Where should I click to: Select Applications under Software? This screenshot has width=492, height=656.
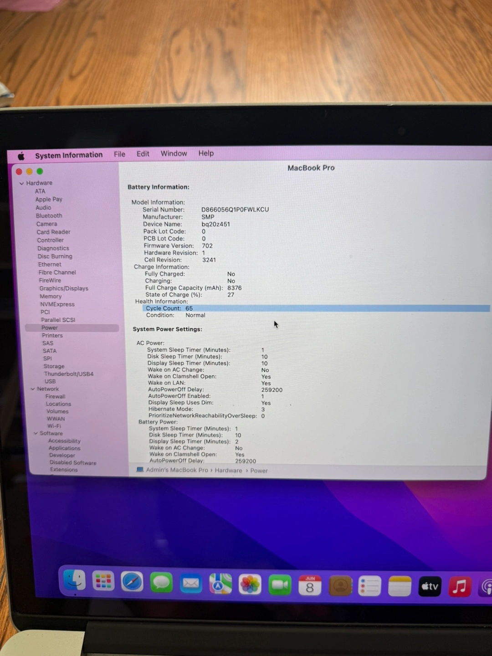pos(64,448)
